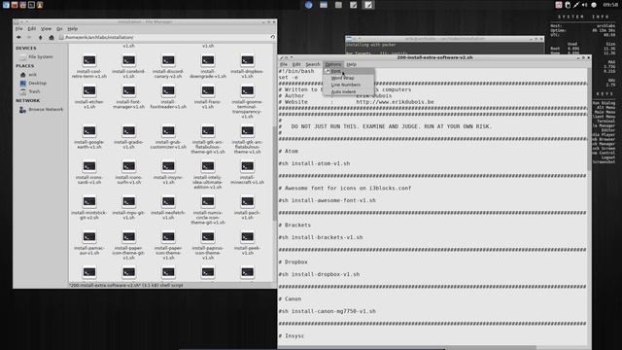Close the Options menu in the text editor
The height and width of the screenshot is (350, 622).
click(332, 64)
